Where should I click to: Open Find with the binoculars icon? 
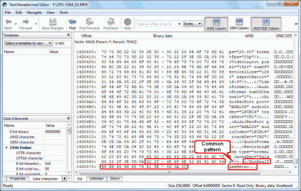click(72, 22)
